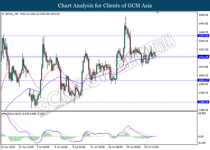Click the 19 Jul 00:00 time label
Screen dimensions: 210x150
[133, 147]
